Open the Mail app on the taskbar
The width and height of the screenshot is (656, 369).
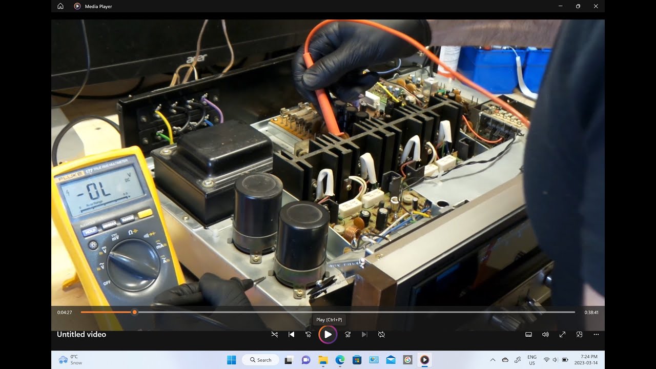[391, 360]
